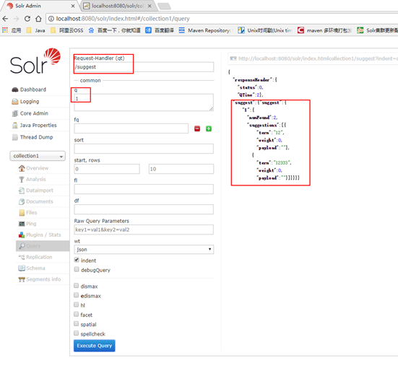Focus the df input field
398x368 pixels.
pos(144,209)
